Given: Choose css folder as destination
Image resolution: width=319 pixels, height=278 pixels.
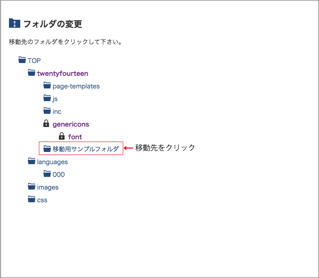Looking at the screenshot, I should click(42, 200).
